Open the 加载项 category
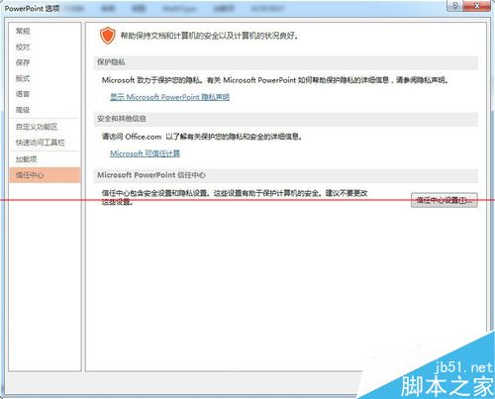 tap(45, 159)
